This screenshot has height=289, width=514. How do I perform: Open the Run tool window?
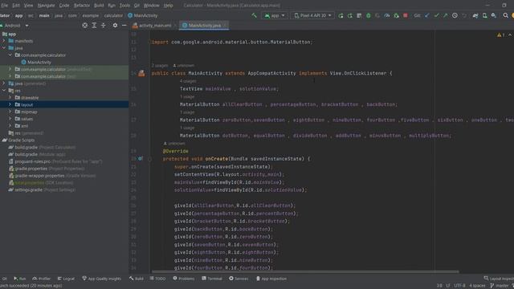click(x=19, y=279)
